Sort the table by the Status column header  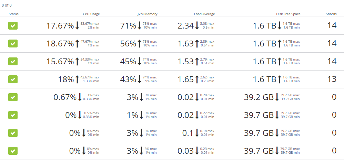click(x=13, y=14)
